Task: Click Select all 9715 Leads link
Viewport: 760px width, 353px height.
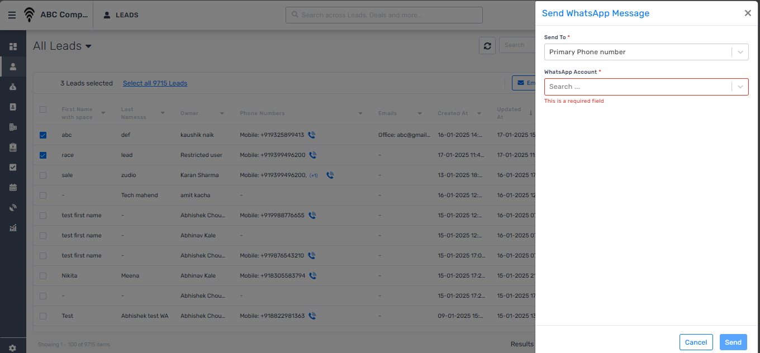Action: [x=155, y=83]
